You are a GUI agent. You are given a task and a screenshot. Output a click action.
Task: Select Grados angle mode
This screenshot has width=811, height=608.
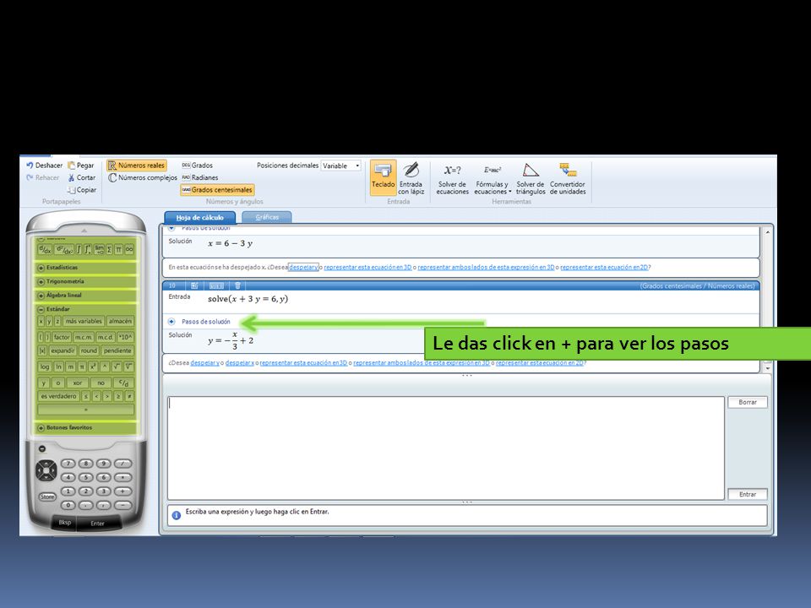coord(197,166)
